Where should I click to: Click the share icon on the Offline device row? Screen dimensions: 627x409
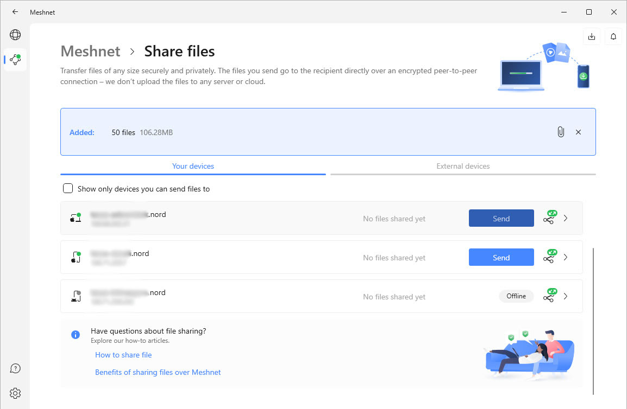[x=549, y=296]
